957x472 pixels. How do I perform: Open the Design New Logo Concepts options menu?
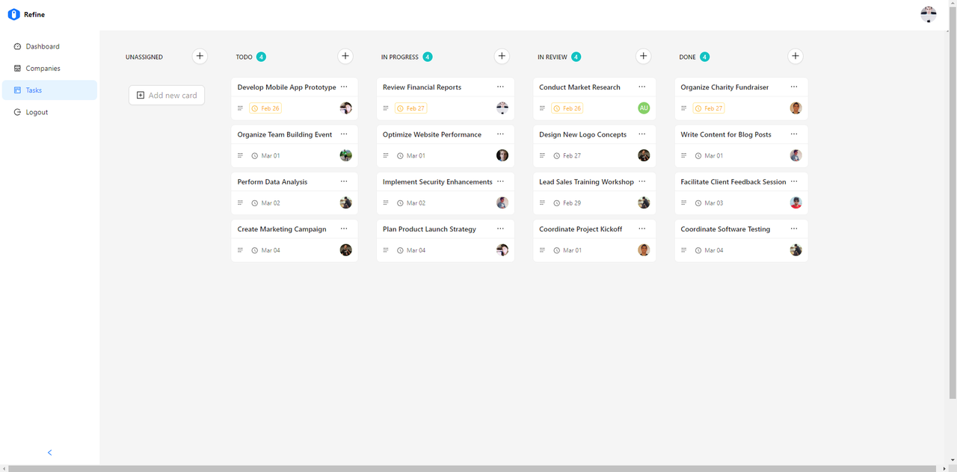point(642,134)
